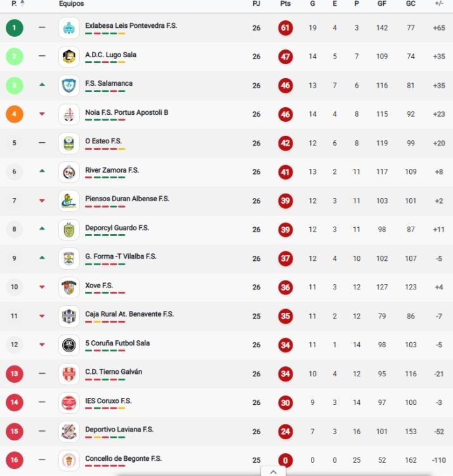Viewport: 453px width, 476px height.
Task: Click the O Esteo F.S. team logo
Action: point(69,143)
